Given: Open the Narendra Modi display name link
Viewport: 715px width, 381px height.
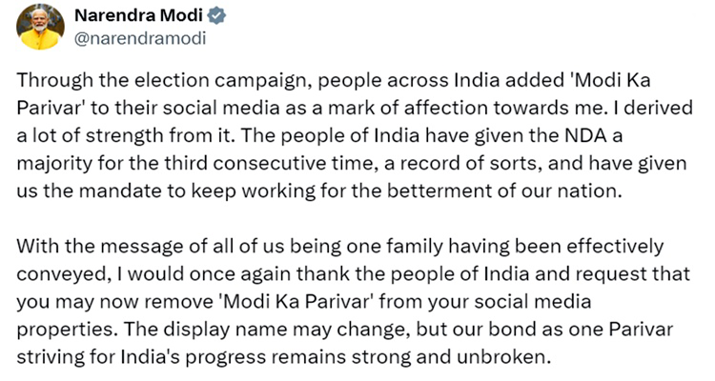Looking at the screenshot, I should tap(138, 15).
